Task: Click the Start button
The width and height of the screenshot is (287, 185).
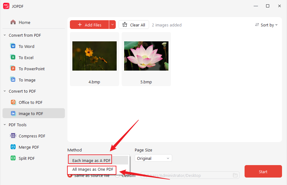Action: coord(263,171)
